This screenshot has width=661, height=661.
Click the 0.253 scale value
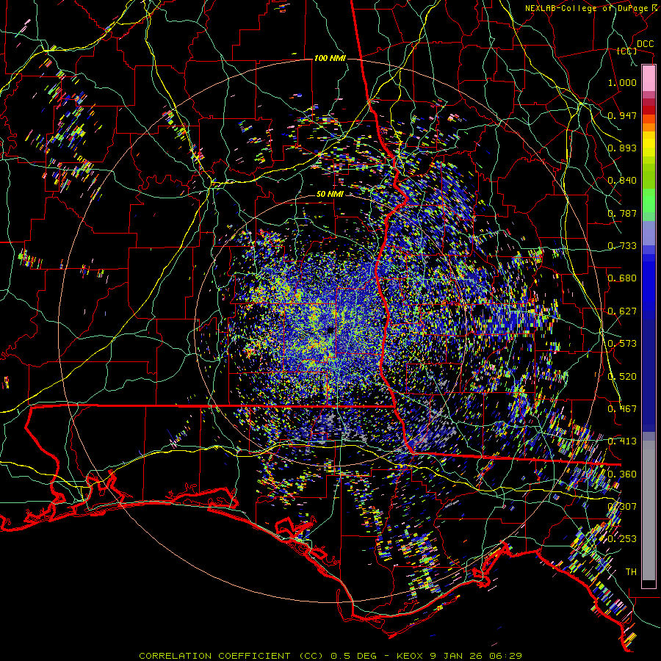622,539
